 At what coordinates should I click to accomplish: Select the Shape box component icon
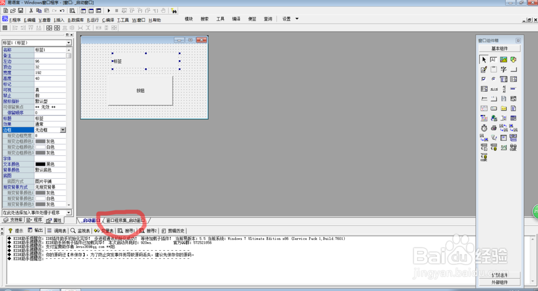513,60
